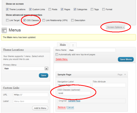137x113 pixels.
Task: Click the Menus page icon
Action: tap(4, 30)
